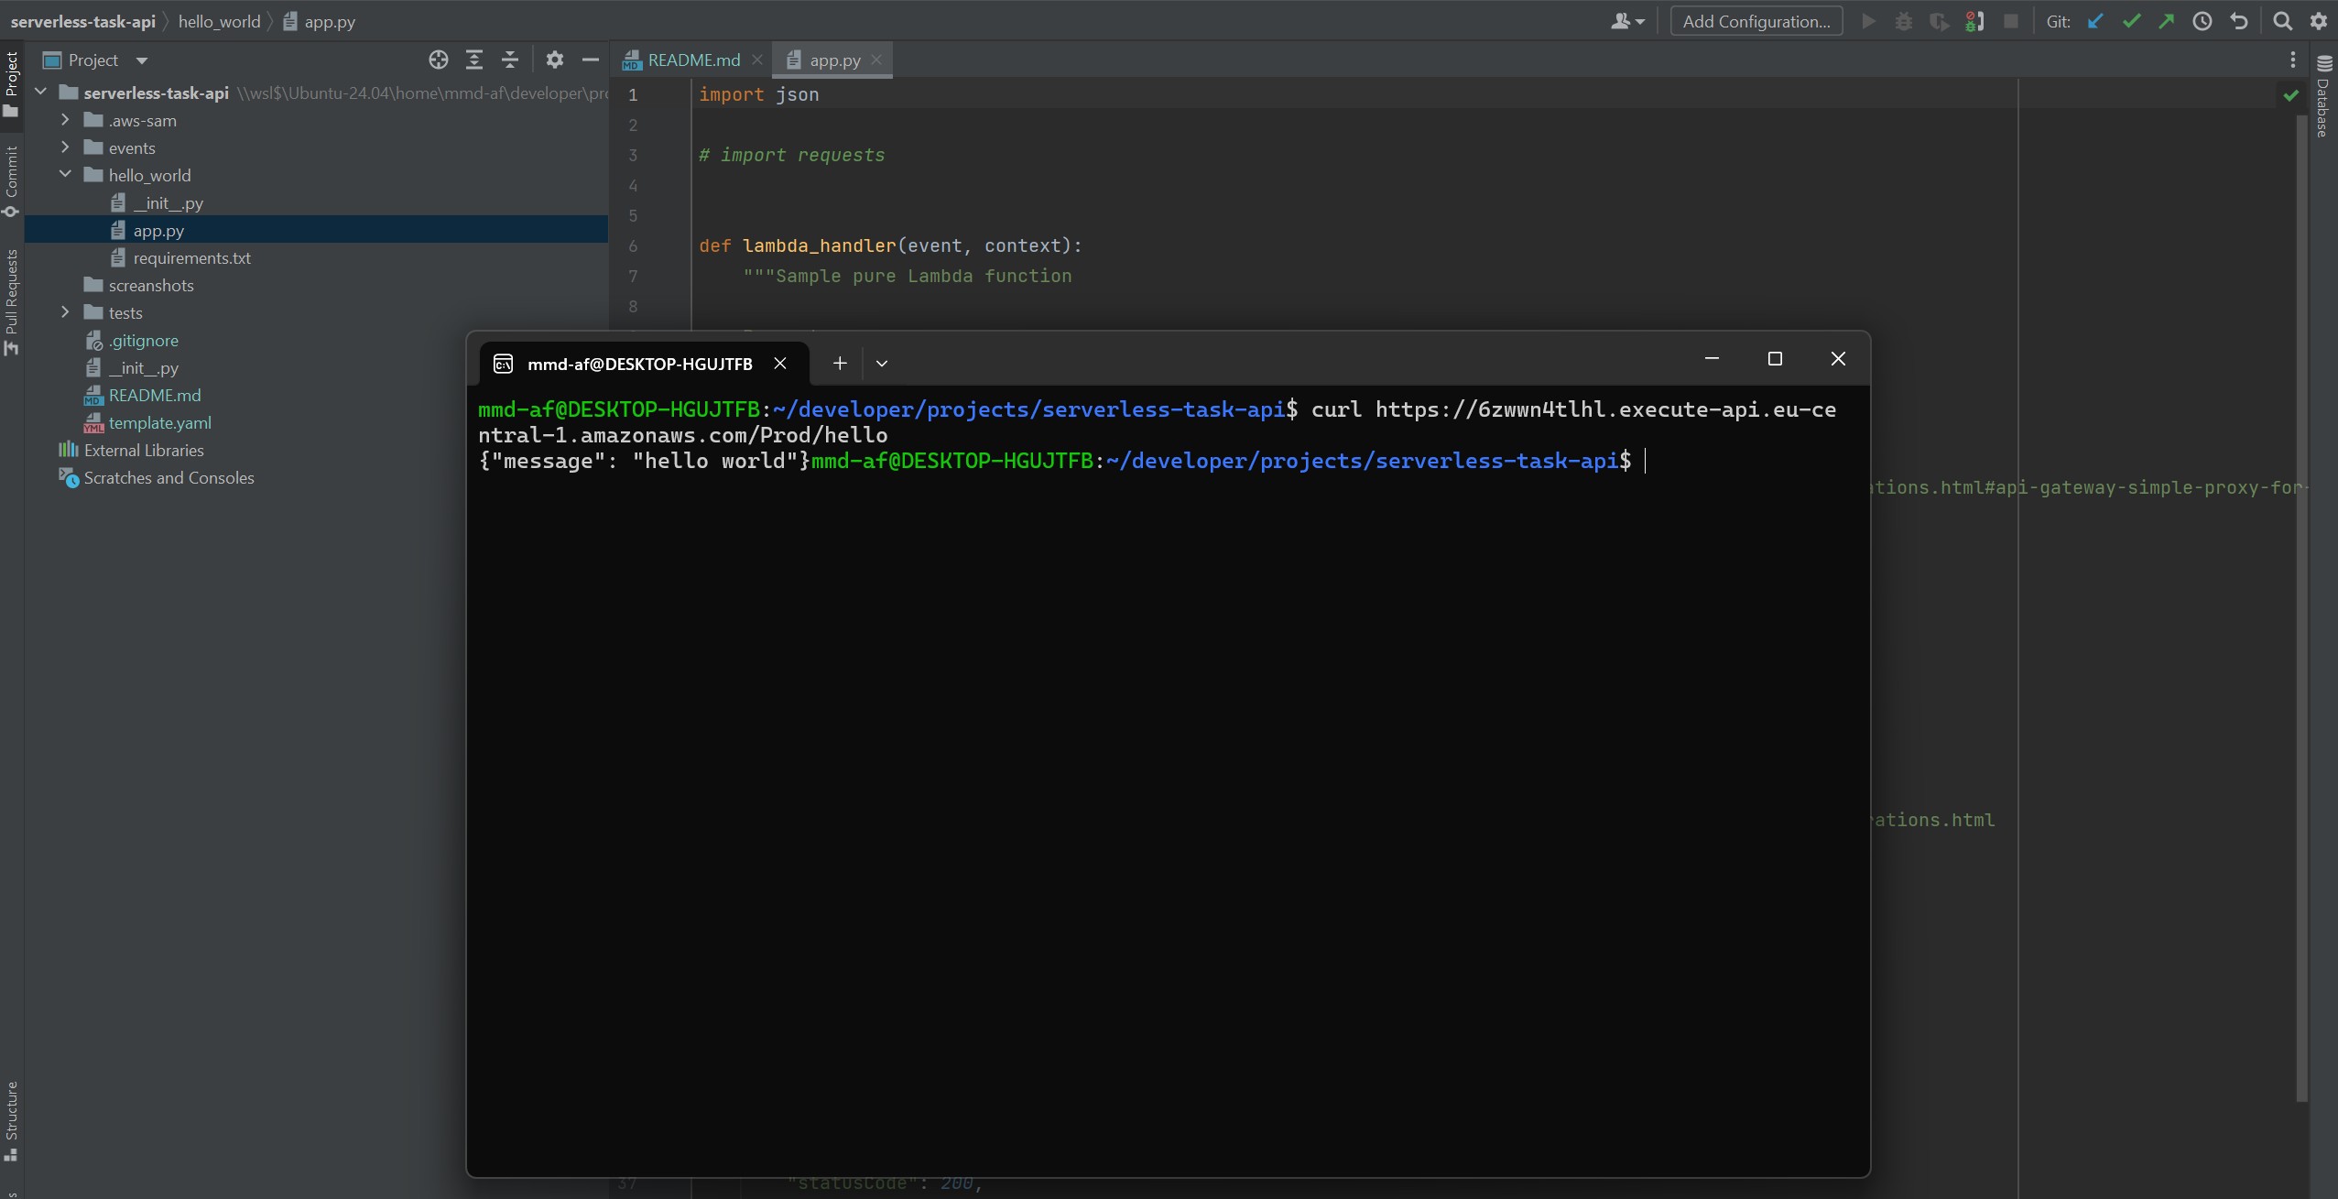Open Search Everywhere magnifier icon
The height and width of the screenshot is (1199, 2338).
point(2283,22)
